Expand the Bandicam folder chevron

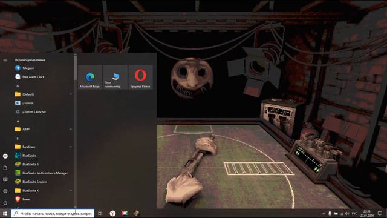(71, 147)
